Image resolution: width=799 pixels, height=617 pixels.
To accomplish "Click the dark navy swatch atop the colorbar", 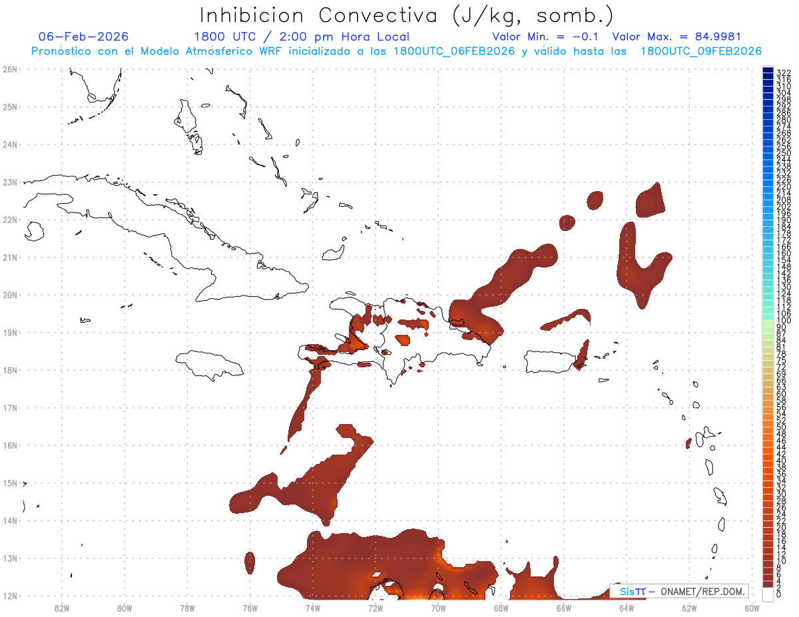I will click(768, 69).
